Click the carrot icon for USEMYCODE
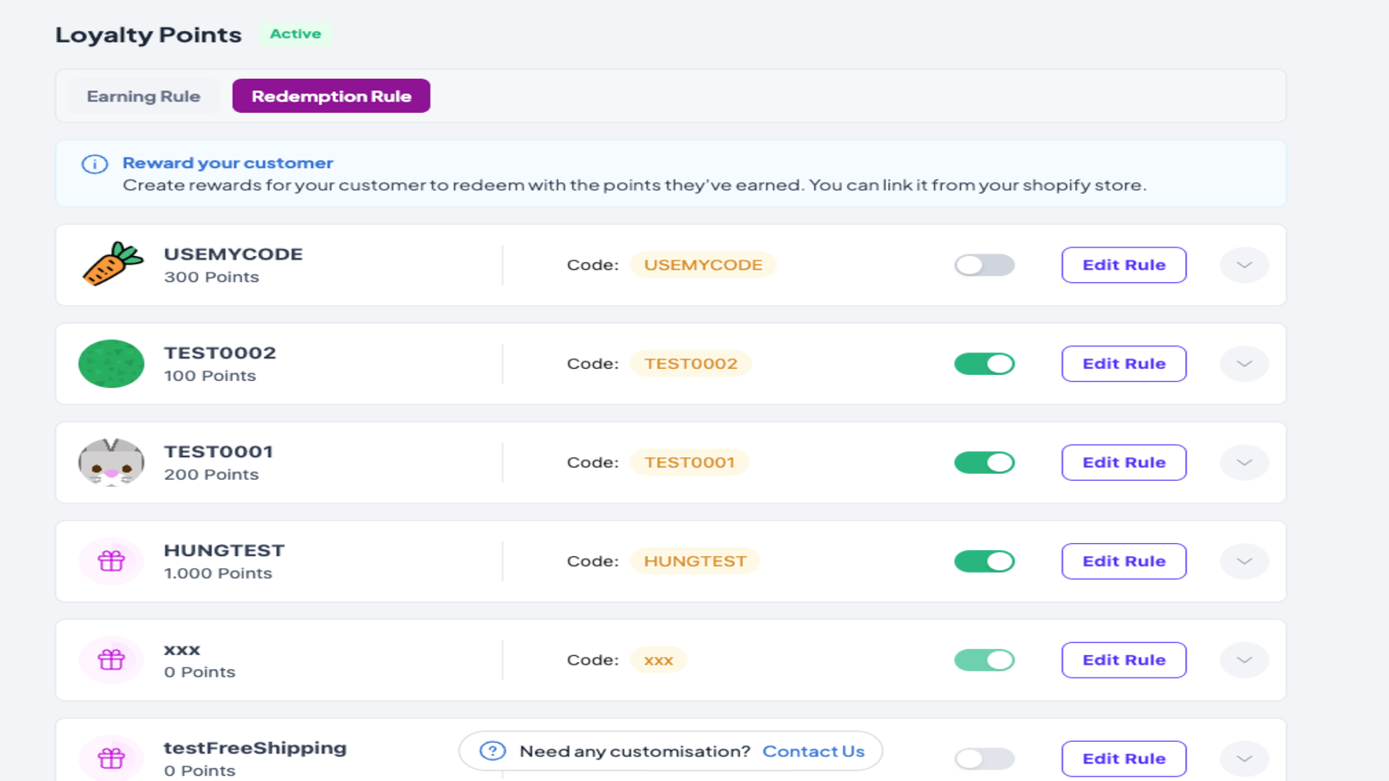Viewport: 1389px width, 781px height. 112,265
